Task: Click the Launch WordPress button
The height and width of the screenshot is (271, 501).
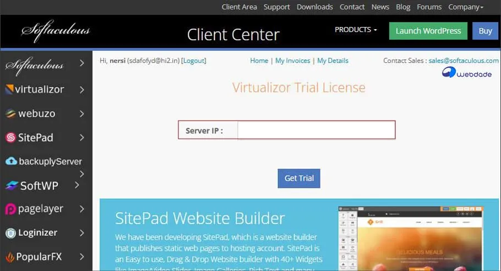Action: (428, 31)
